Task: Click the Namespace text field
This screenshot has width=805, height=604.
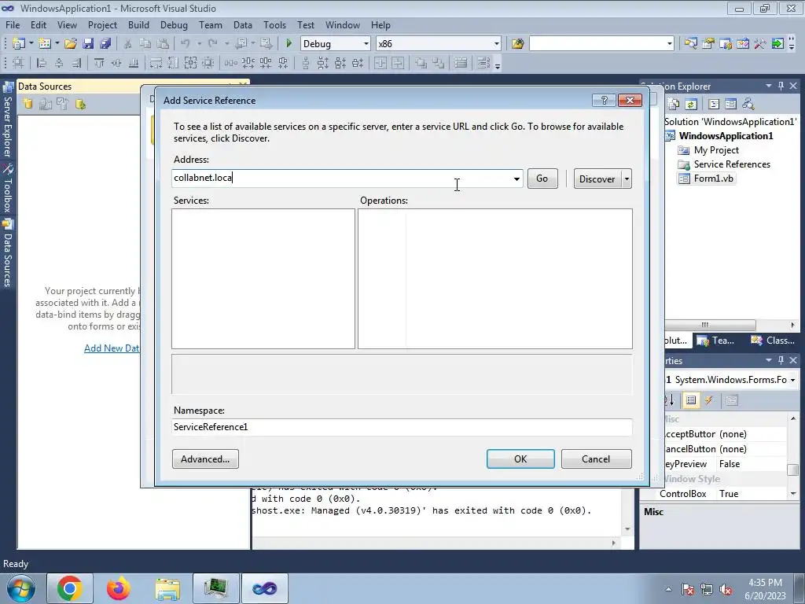Action: click(402, 427)
